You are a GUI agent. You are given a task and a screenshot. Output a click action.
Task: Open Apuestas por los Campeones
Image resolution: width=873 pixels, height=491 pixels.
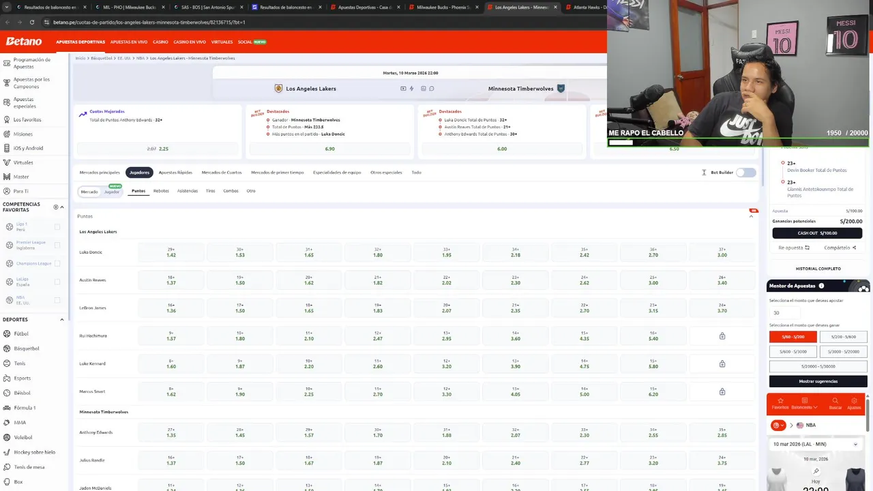pos(31,83)
